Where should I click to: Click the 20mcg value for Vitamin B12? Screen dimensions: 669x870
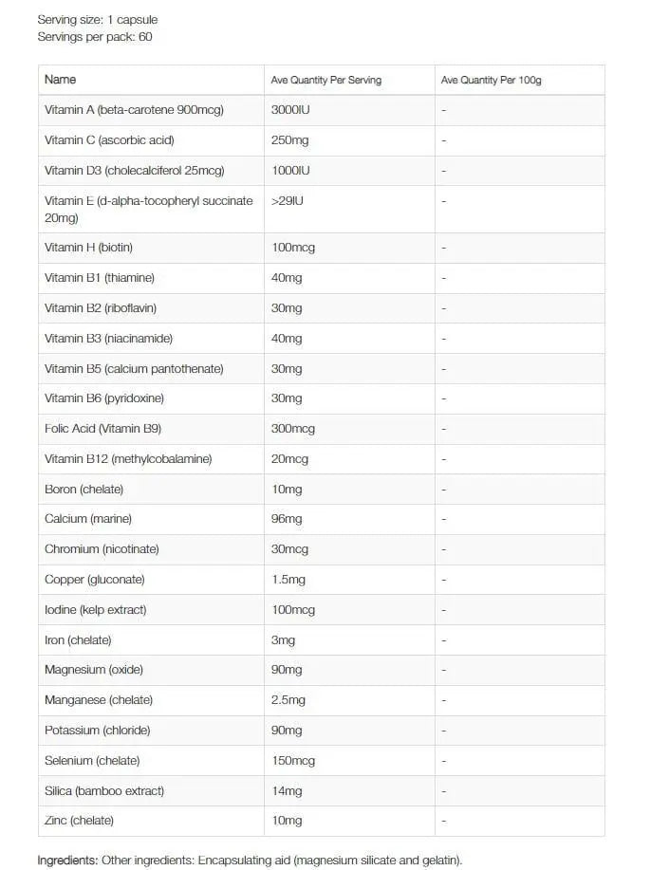click(x=289, y=459)
